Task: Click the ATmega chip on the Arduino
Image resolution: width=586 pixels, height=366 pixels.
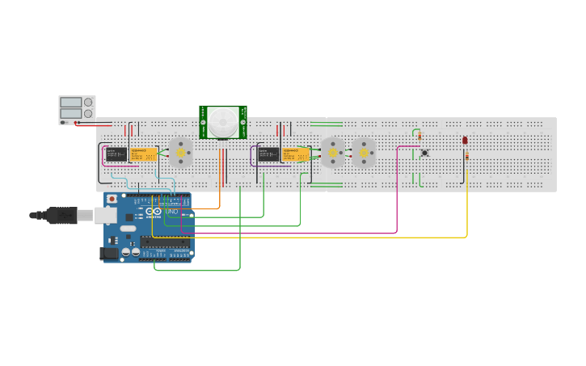Action: 165,242
